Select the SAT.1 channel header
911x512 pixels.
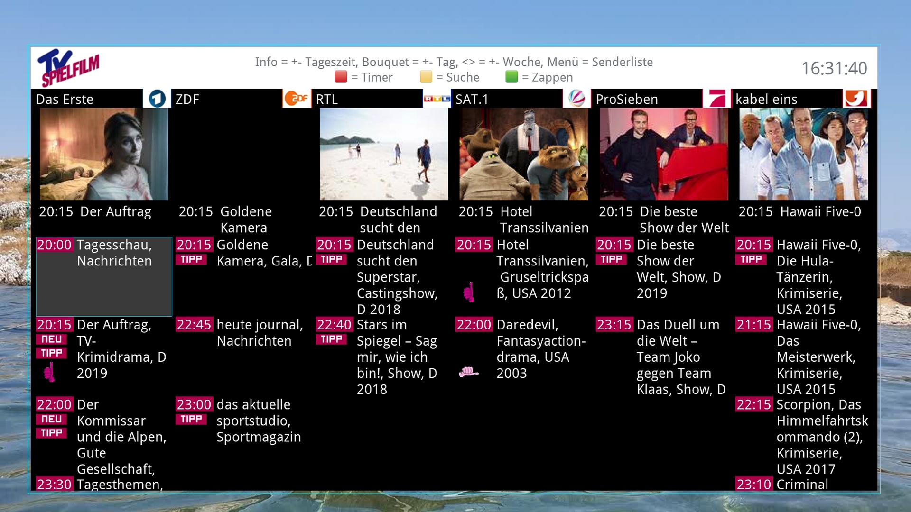[x=522, y=99]
